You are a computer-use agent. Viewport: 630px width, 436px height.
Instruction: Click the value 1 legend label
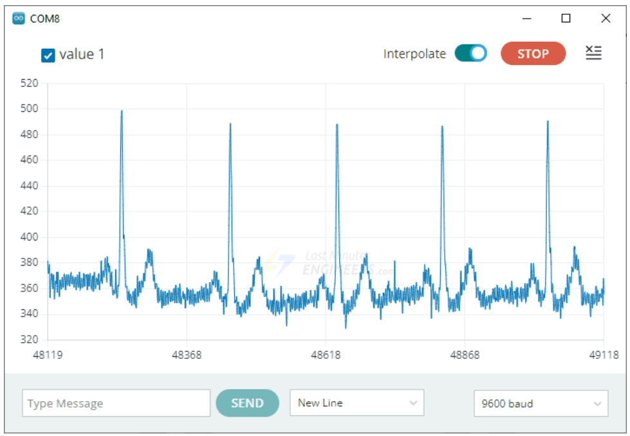(x=82, y=54)
